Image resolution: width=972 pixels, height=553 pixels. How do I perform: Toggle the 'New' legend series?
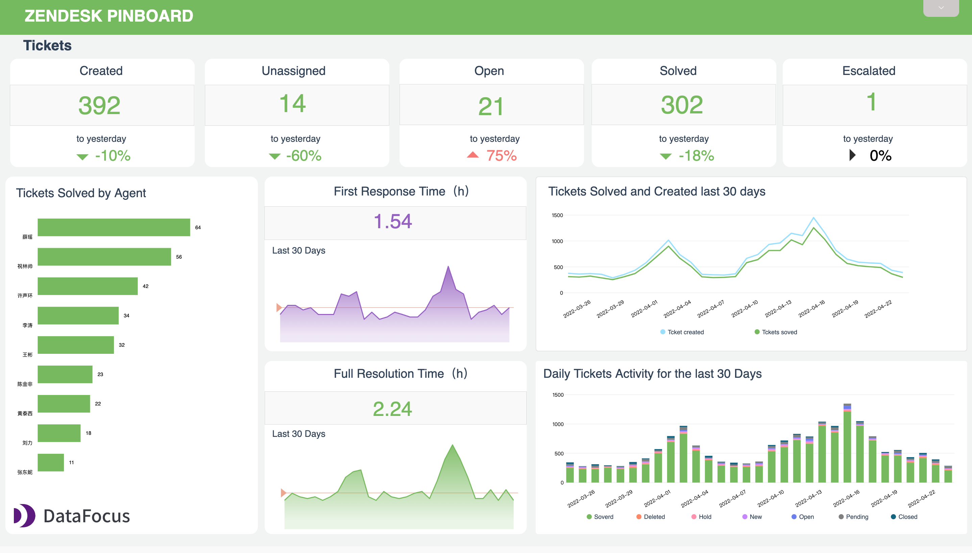[x=752, y=517]
